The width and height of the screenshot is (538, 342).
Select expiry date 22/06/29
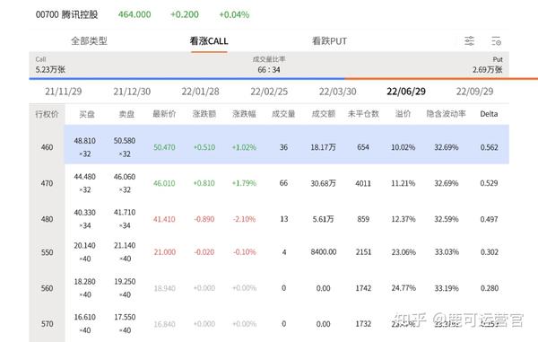(x=406, y=92)
